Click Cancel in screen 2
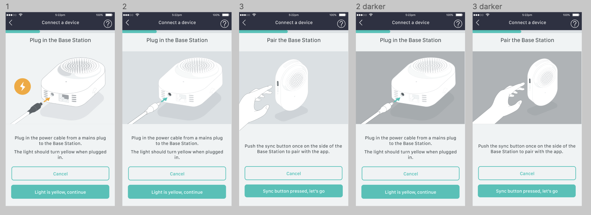 177,173
